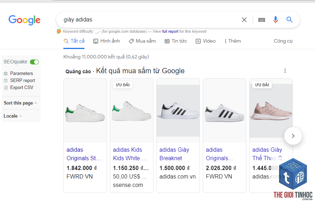Switch to the Mua sắm tab
The width and height of the screenshot is (315, 201).
click(x=142, y=41)
